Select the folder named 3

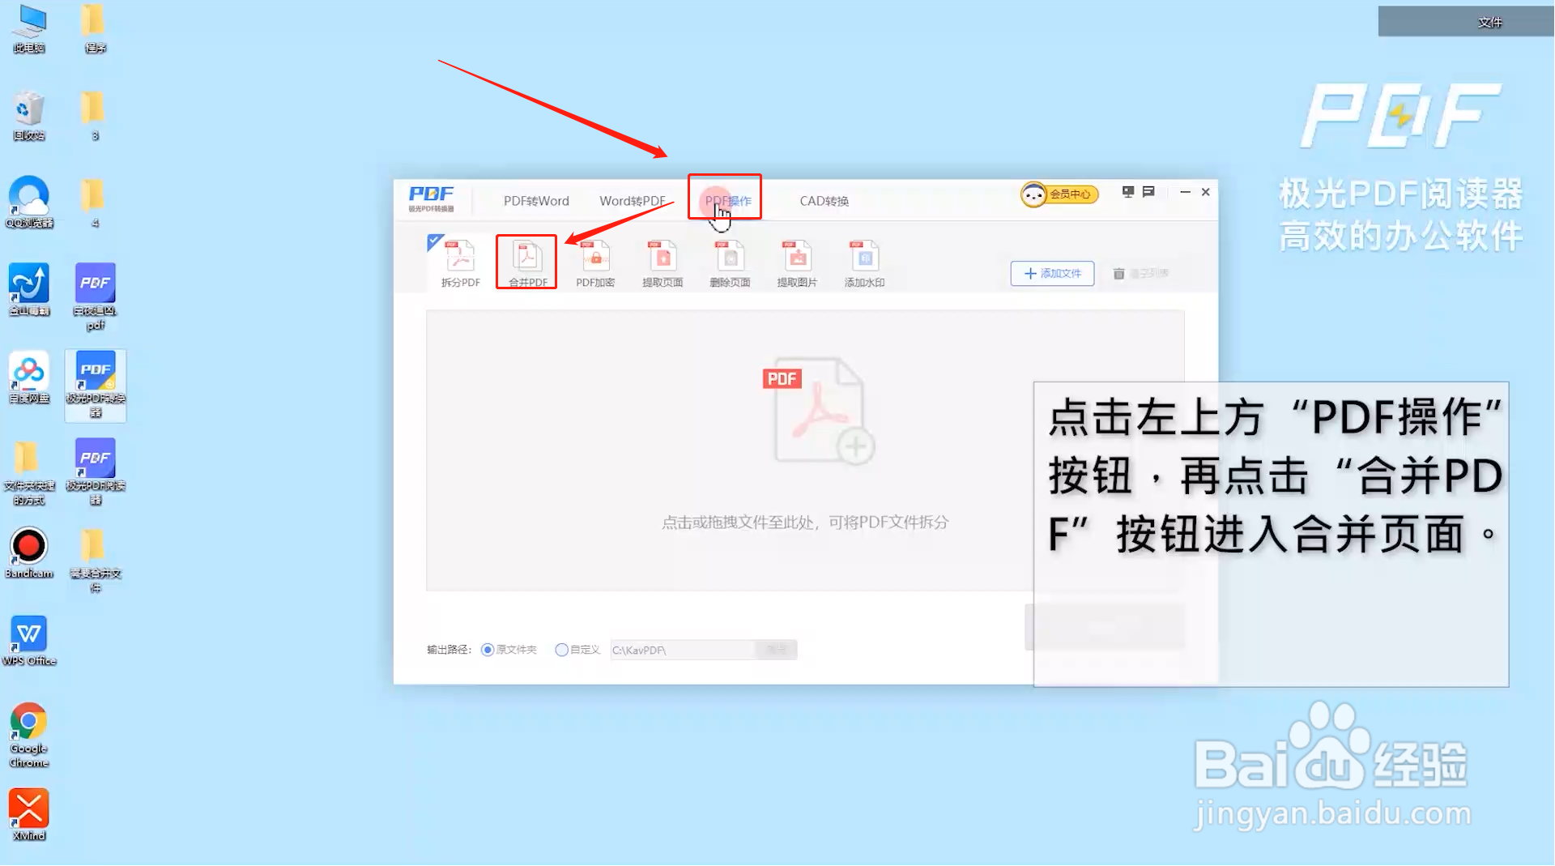94,116
